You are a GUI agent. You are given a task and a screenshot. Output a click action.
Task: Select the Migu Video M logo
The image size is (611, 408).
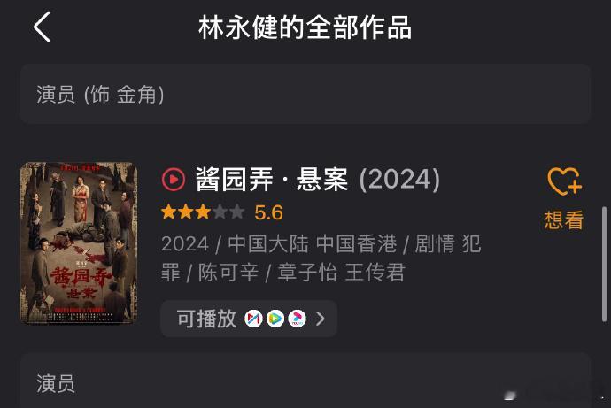tap(253, 319)
